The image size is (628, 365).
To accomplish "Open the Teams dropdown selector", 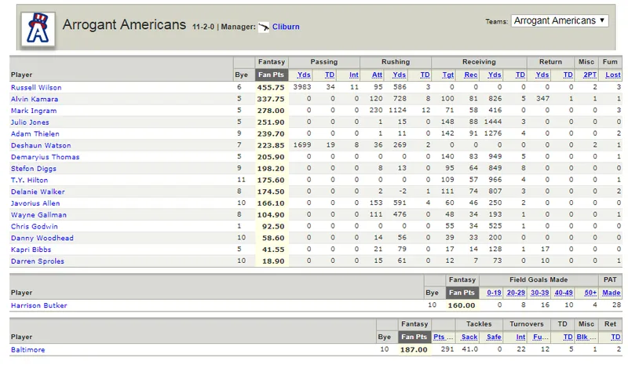I will coord(560,21).
